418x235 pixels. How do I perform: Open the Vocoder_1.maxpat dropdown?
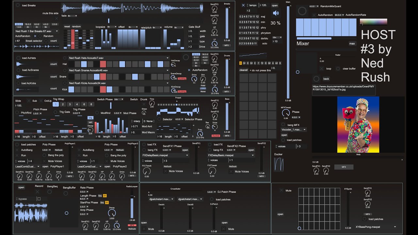[x=294, y=130]
